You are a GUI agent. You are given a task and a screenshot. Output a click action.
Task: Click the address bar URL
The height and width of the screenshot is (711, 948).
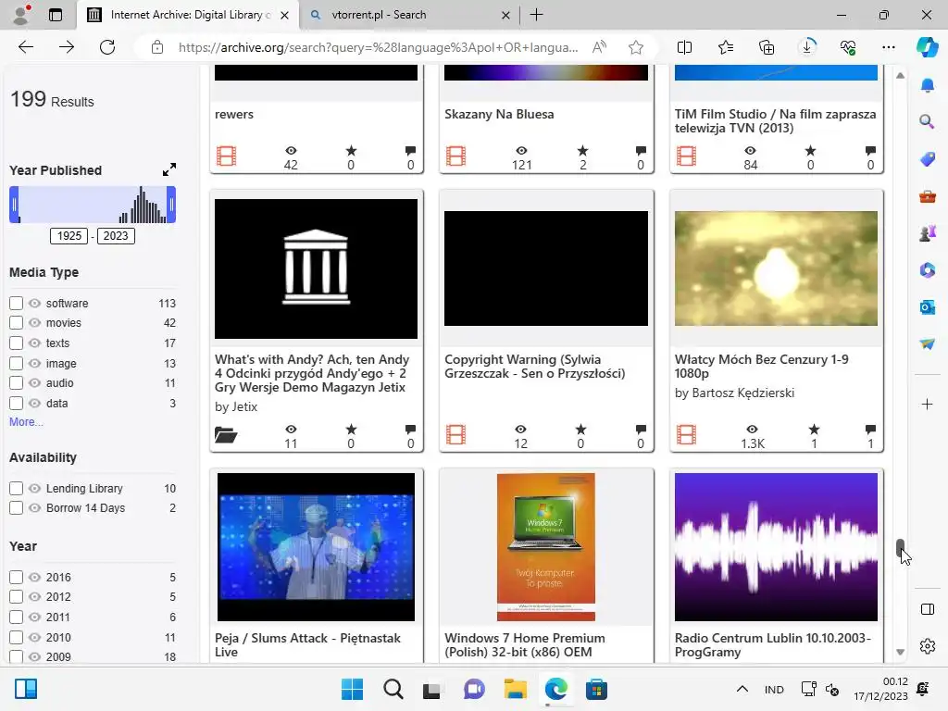(378, 47)
